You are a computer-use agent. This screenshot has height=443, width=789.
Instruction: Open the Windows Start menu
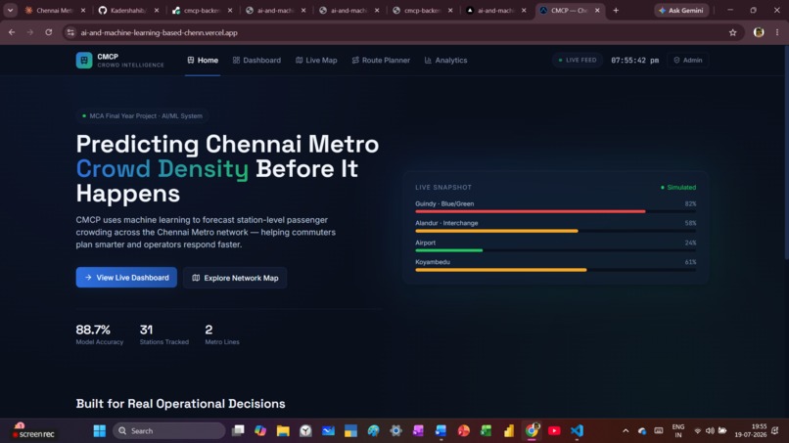pyautogui.click(x=100, y=431)
